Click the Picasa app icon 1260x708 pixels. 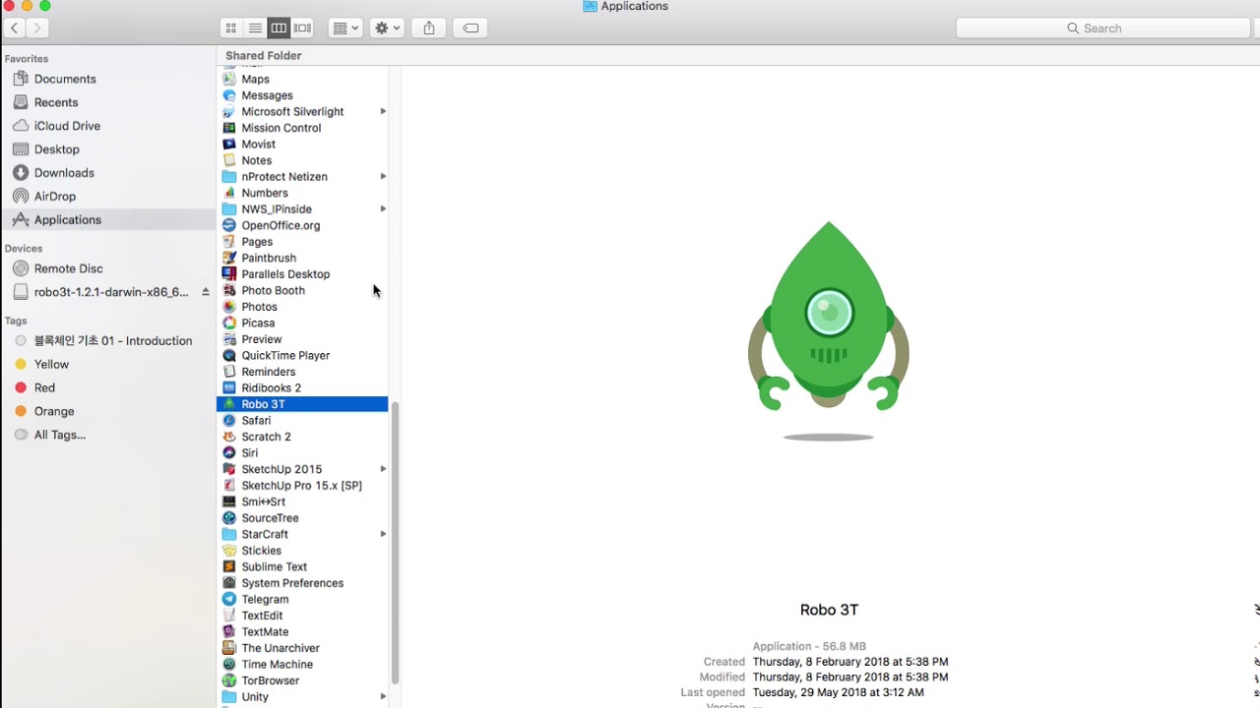point(229,323)
